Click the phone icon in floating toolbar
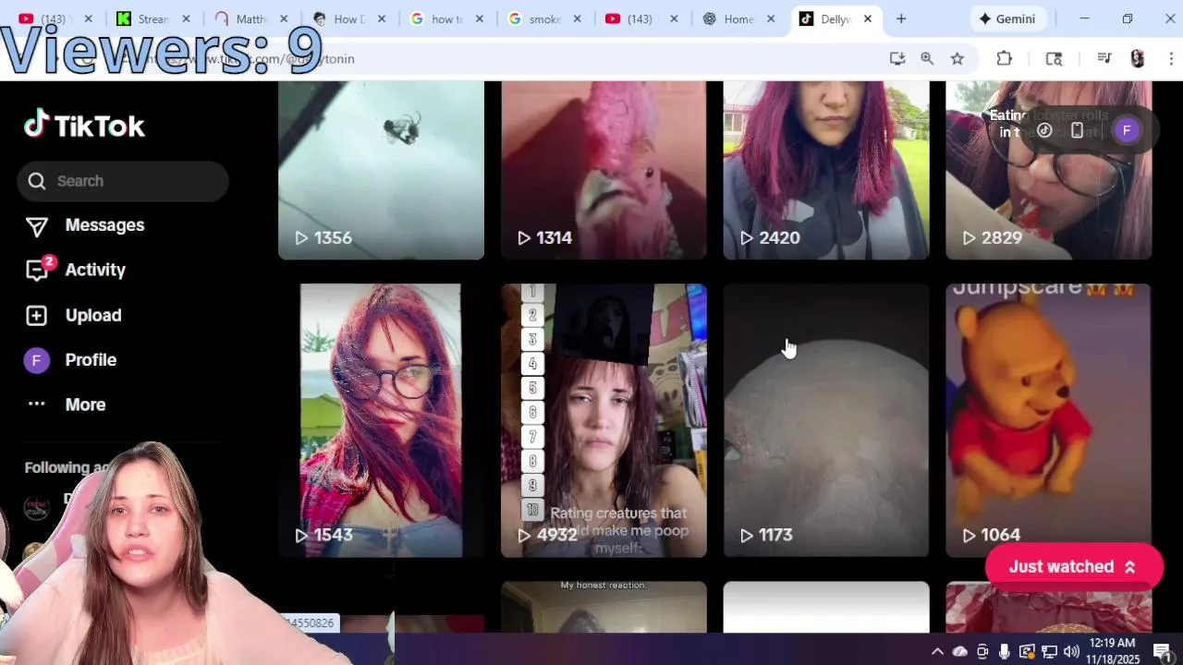 (1077, 130)
